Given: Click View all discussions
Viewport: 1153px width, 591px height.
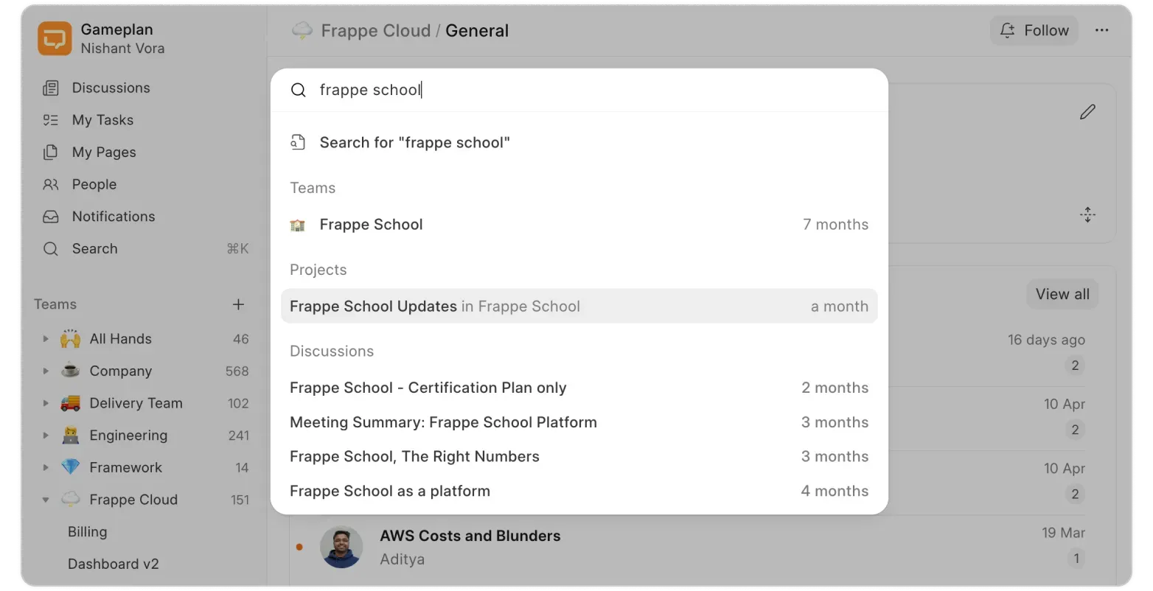Looking at the screenshot, I should pyautogui.click(x=1062, y=294).
